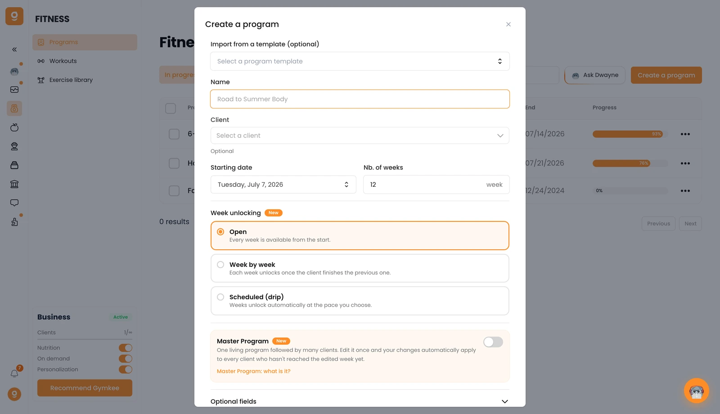Open Master Program: what is it? link

tap(254, 371)
